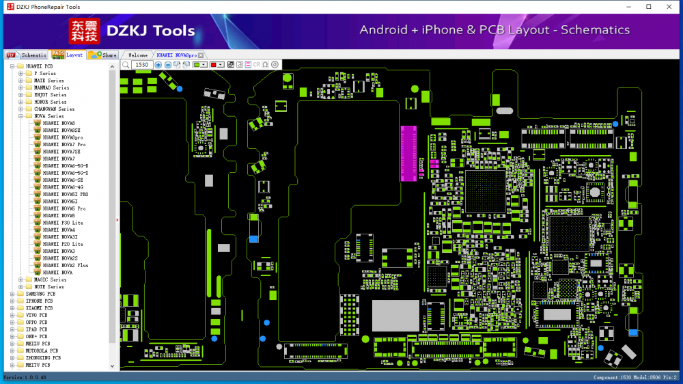Viewport: 683px width, 384px height.
Task: Click the folder icon of VIVO PCB
Action: tap(20, 315)
